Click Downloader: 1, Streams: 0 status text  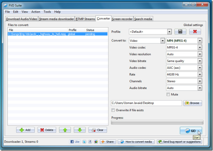[21, 142]
